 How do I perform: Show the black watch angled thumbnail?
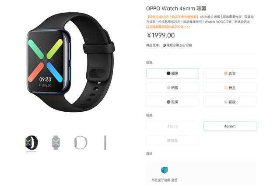point(31,142)
